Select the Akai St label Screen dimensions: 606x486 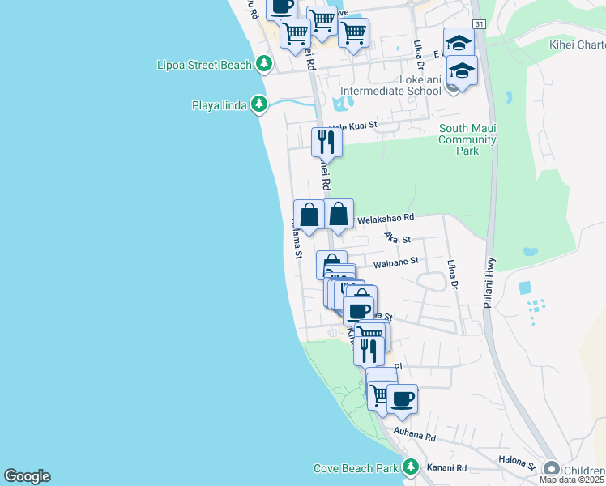(398, 238)
